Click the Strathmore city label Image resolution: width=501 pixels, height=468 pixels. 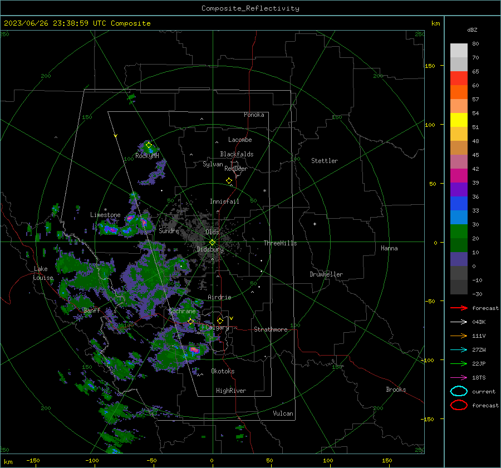pyautogui.click(x=271, y=329)
